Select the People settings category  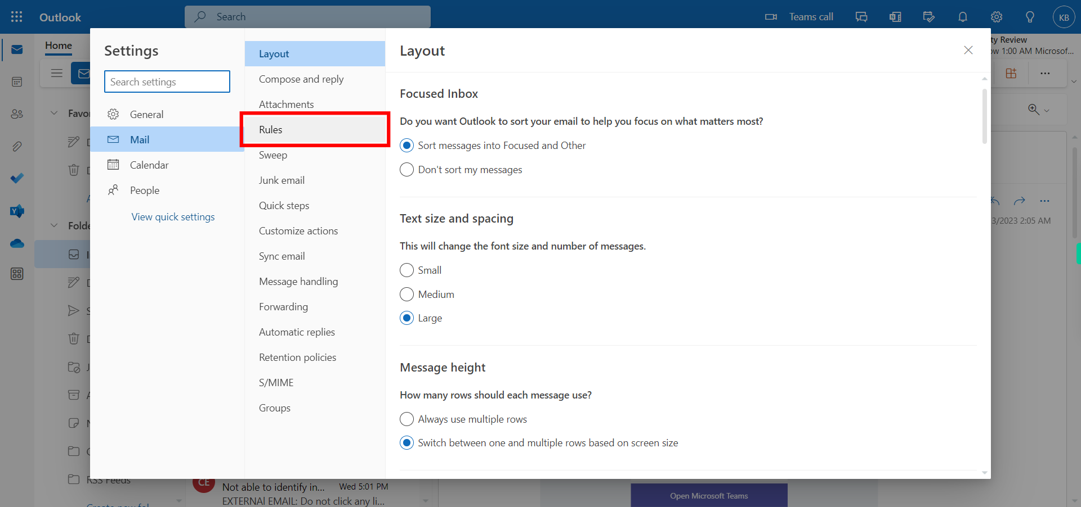click(x=167, y=191)
